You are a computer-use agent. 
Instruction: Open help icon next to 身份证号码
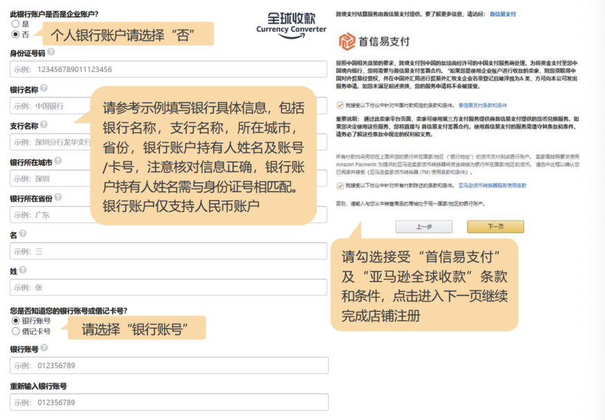[51, 51]
